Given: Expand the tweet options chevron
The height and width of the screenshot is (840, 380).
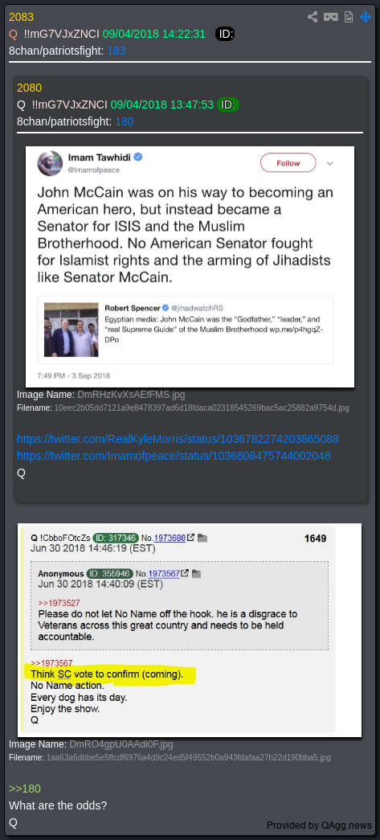Looking at the screenshot, I should (329, 163).
